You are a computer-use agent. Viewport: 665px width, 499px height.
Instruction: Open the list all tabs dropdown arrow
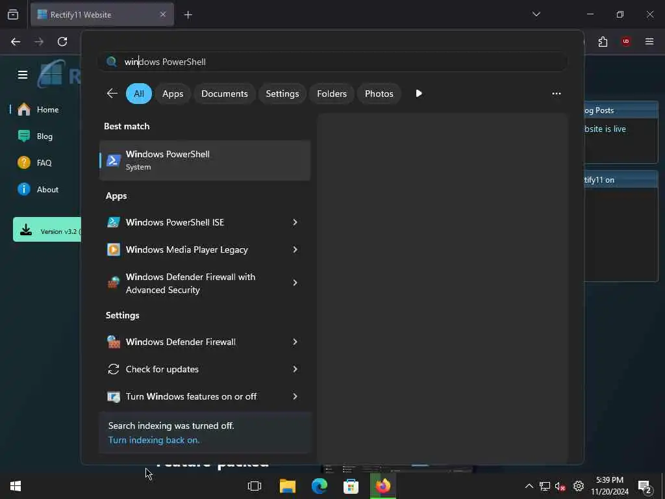click(536, 14)
